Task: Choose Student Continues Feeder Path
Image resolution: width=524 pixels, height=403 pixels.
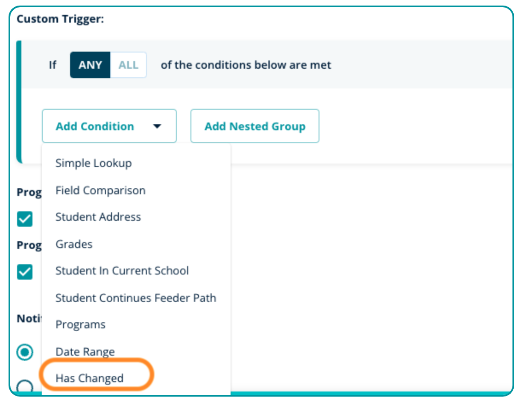Action: (136, 298)
